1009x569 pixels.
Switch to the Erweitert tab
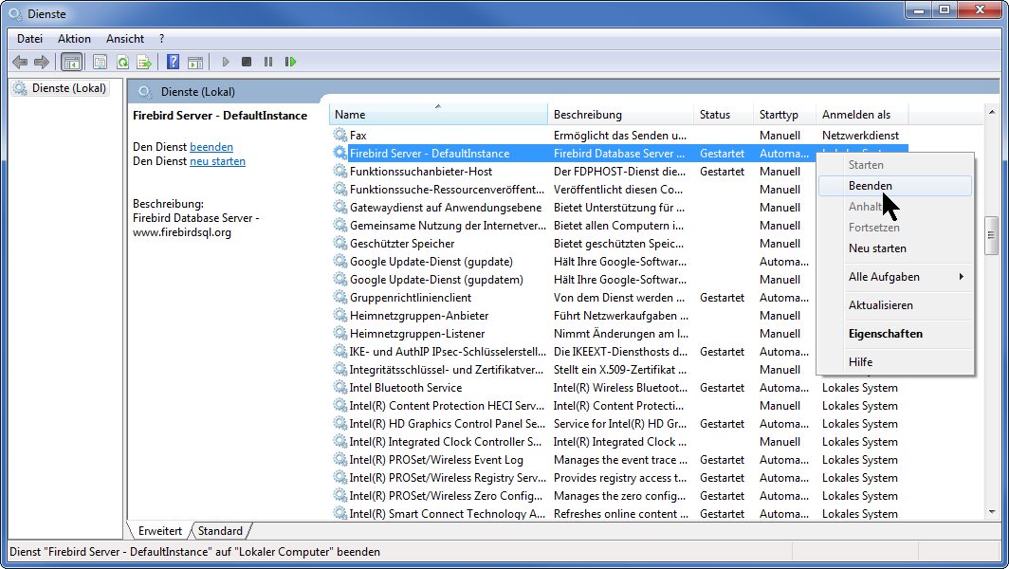tap(159, 530)
